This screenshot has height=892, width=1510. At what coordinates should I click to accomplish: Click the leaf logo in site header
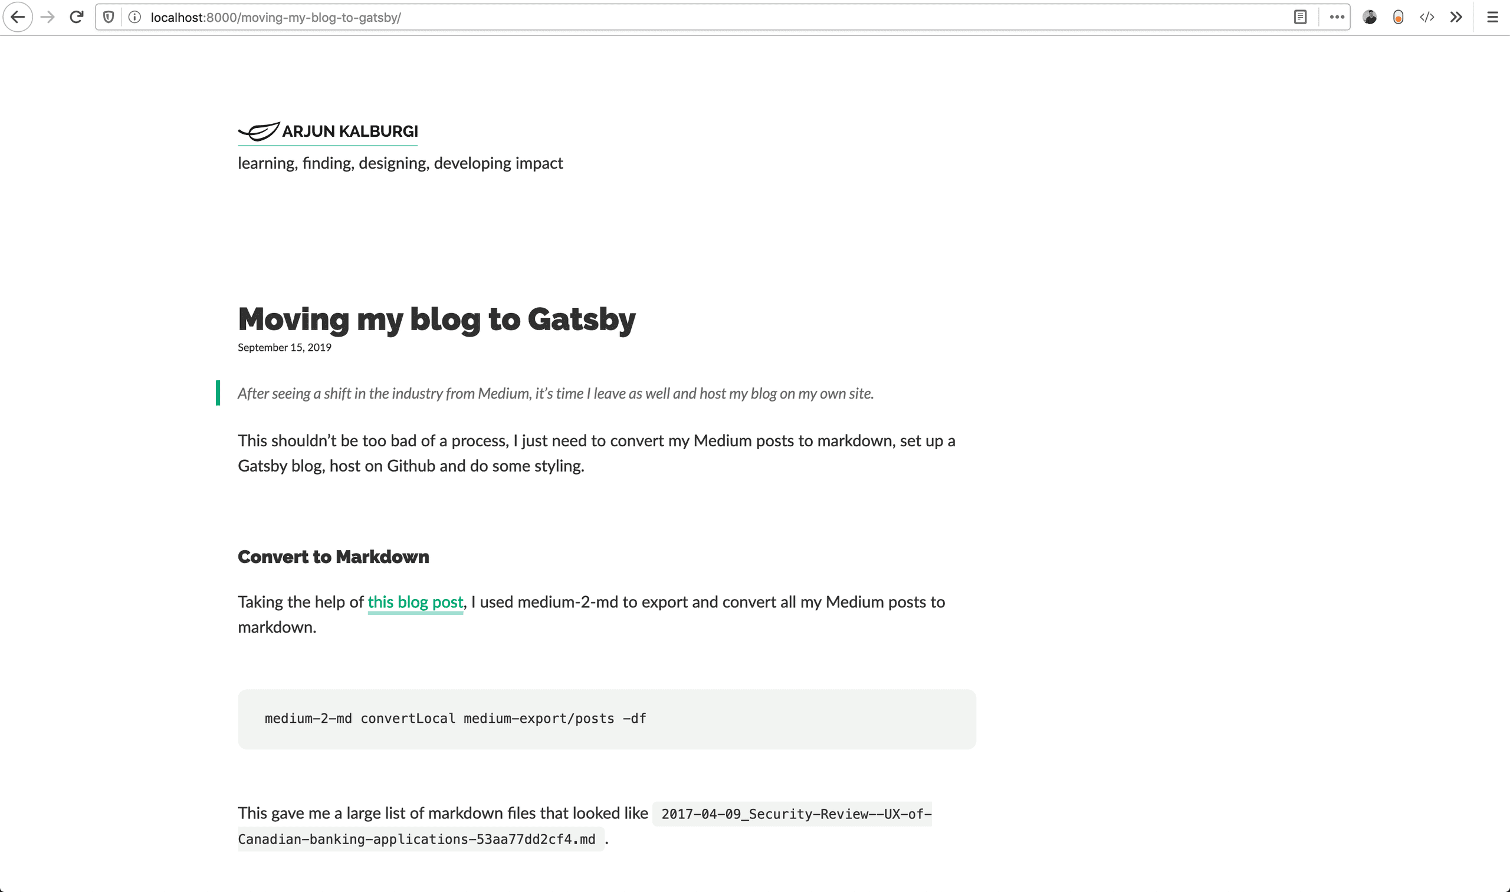(x=258, y=131)
